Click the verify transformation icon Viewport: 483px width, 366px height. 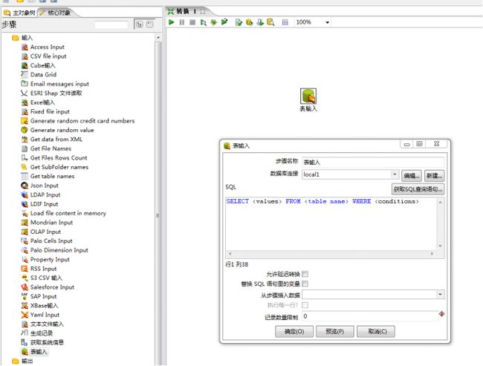point(239,22)
